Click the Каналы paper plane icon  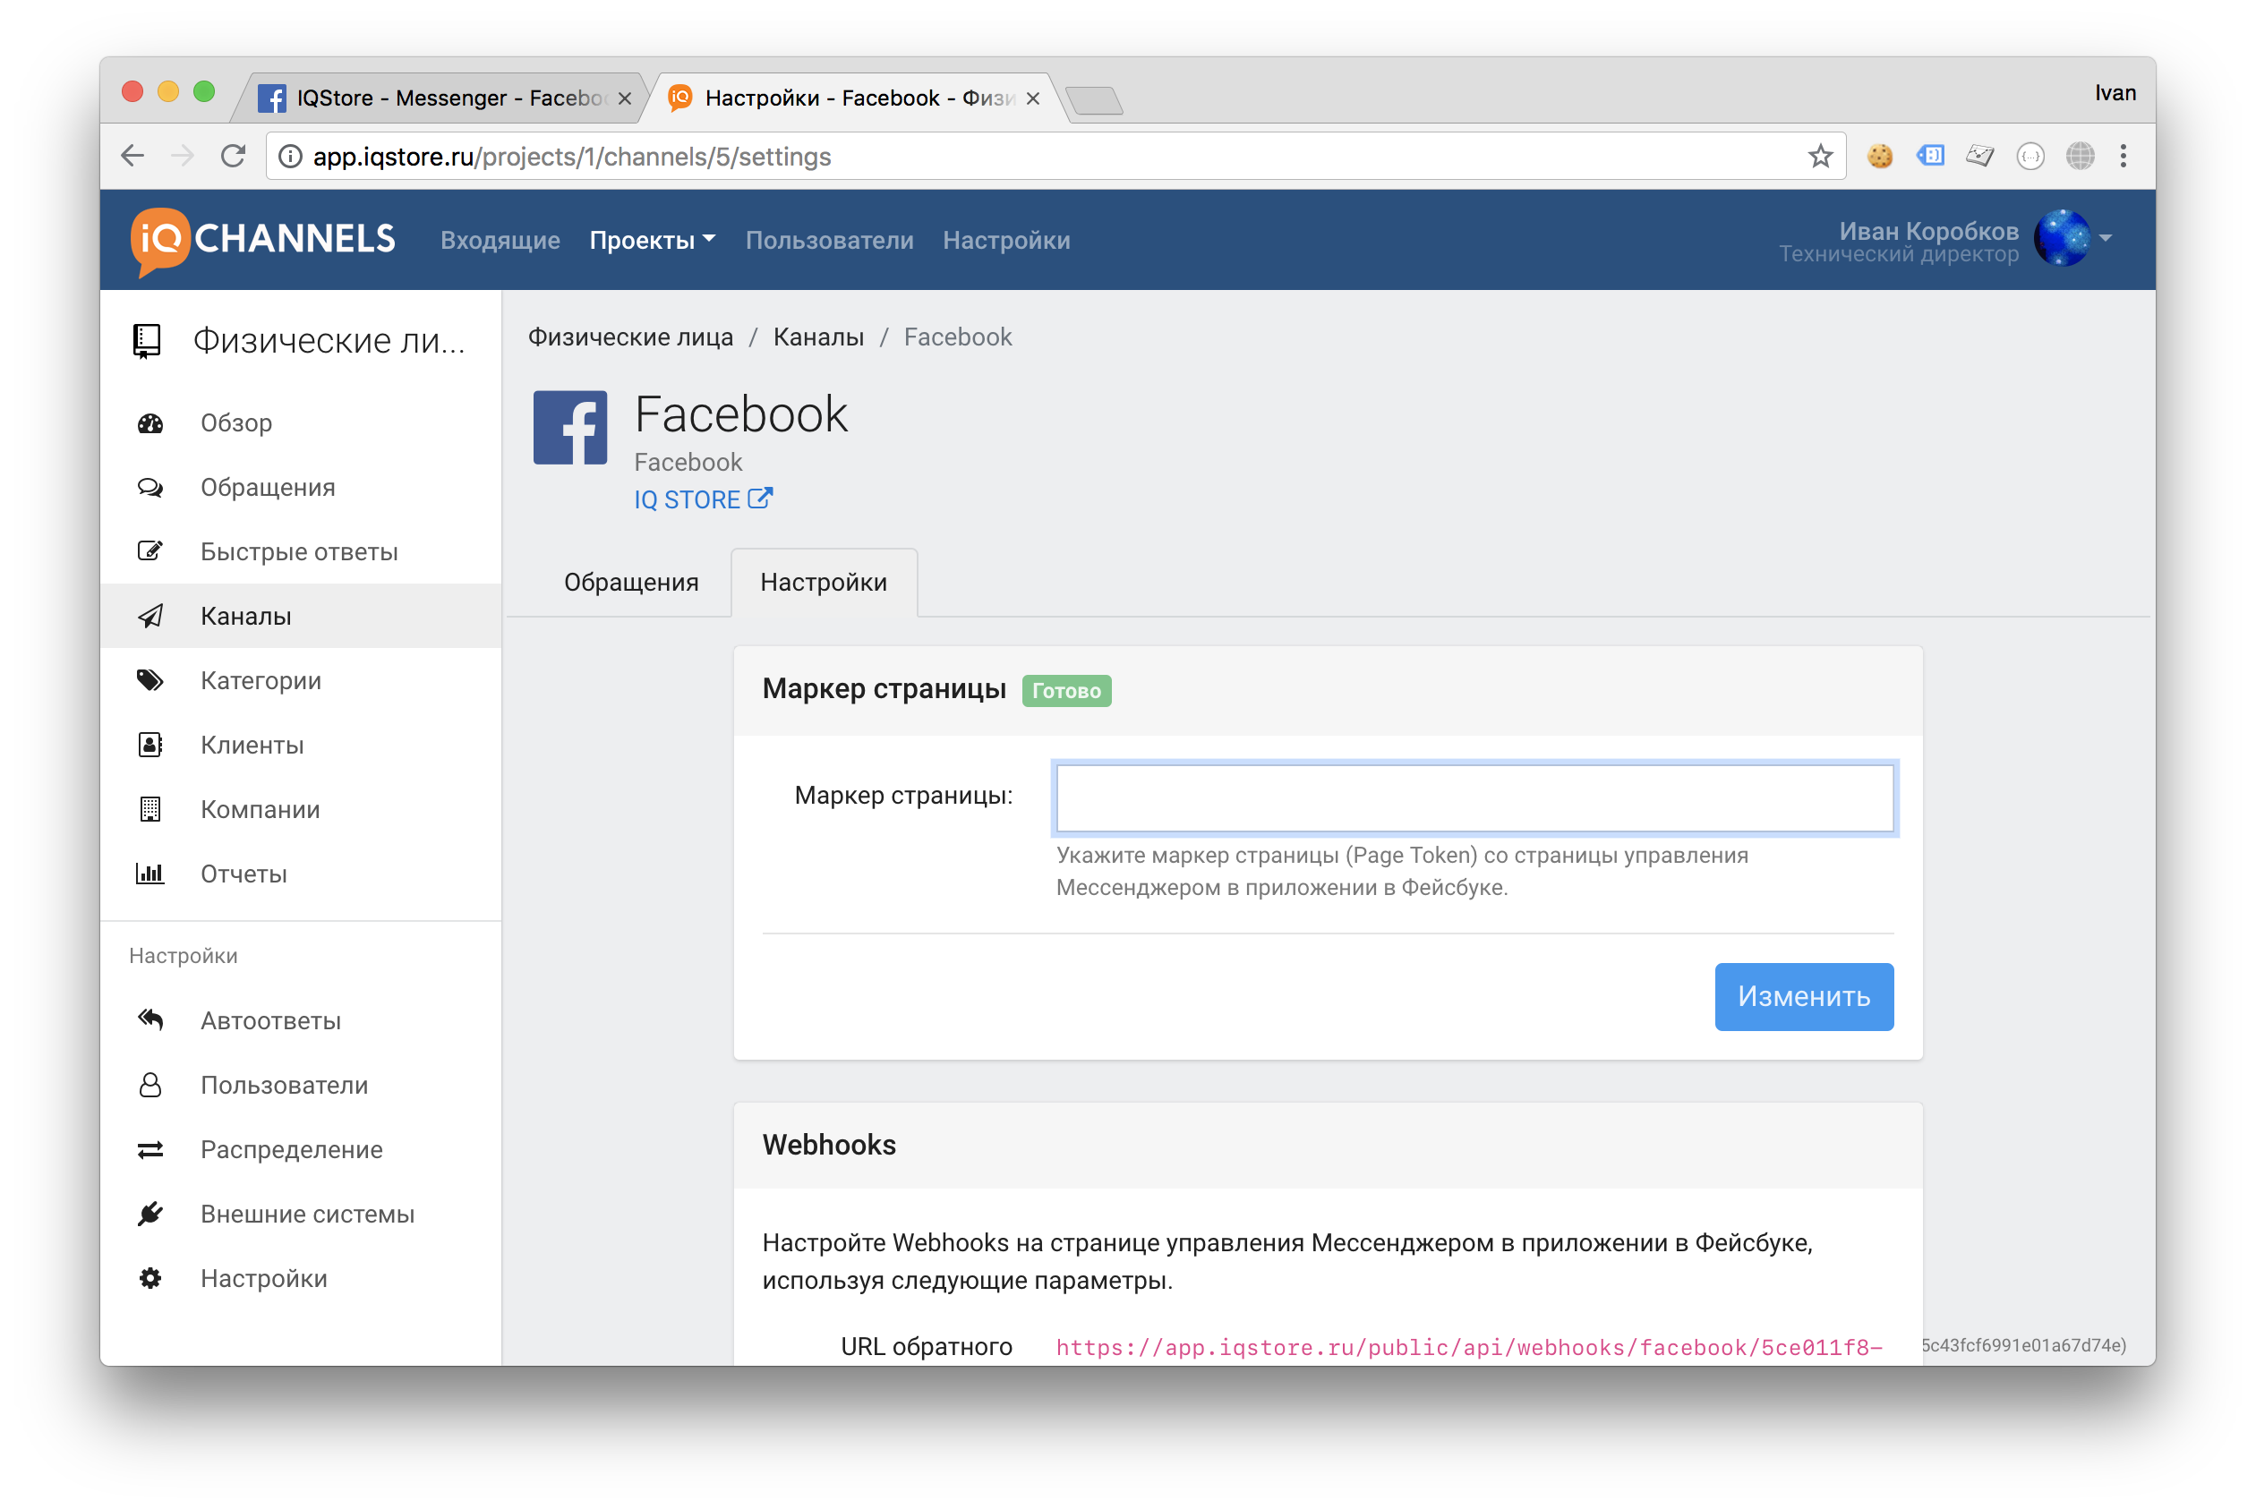click(150, 616)
